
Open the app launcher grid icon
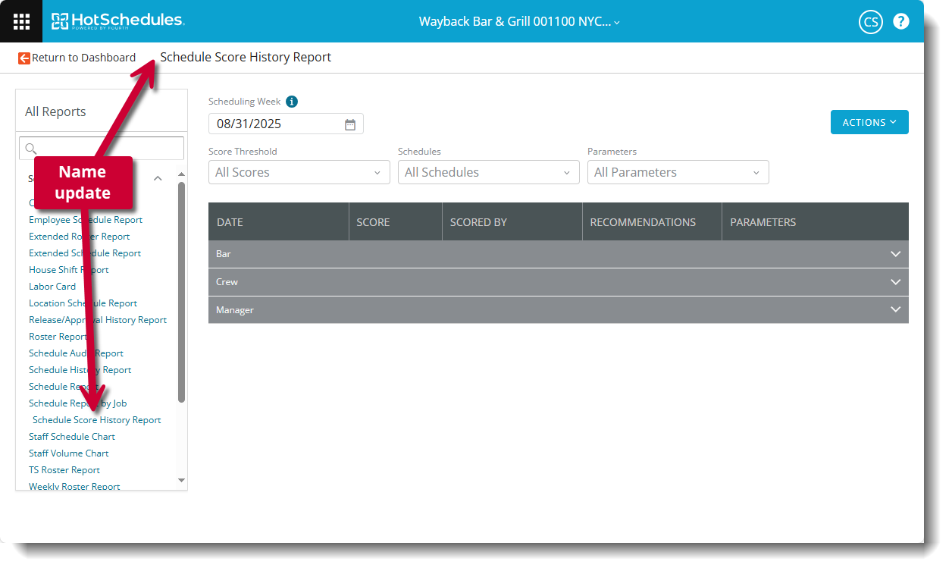[22, 21]
